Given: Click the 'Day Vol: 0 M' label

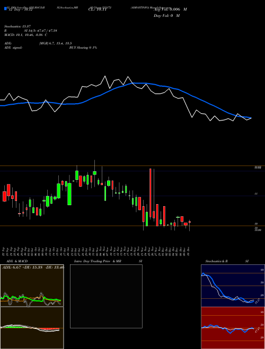Looking at the screenshot, I should tap(166, 16).
